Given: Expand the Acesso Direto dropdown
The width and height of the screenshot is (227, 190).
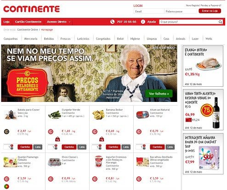Looking at the screenshot, I should point(58,22).
